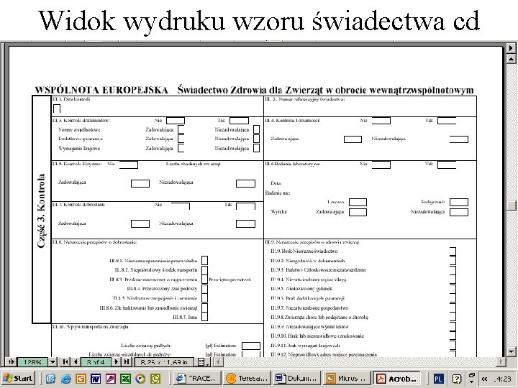Toggle the navigation pane splitter icon in status bar
This screenshot has height=388, width=518.
[x=11, y=362]
